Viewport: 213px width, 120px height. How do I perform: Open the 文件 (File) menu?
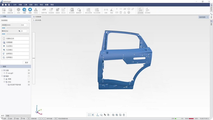(15, 5)
